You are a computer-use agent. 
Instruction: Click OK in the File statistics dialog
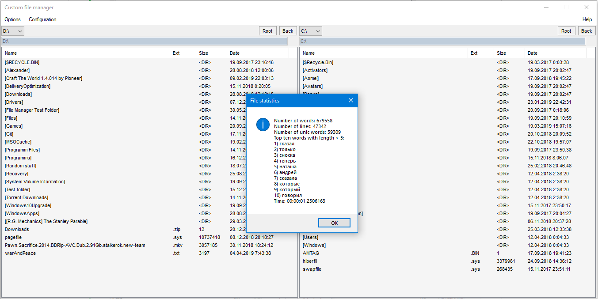(x=334, y=223)
